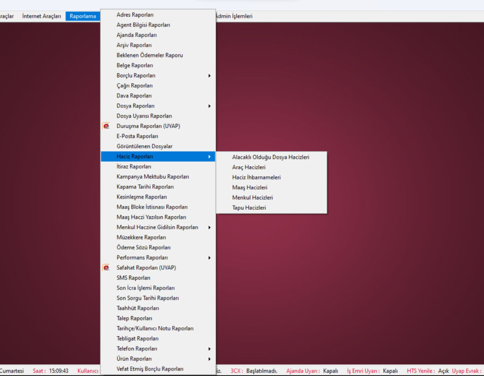Open the Admin İşlemleri menu
This screenshot has width=484, height=376.
point(233,16)
